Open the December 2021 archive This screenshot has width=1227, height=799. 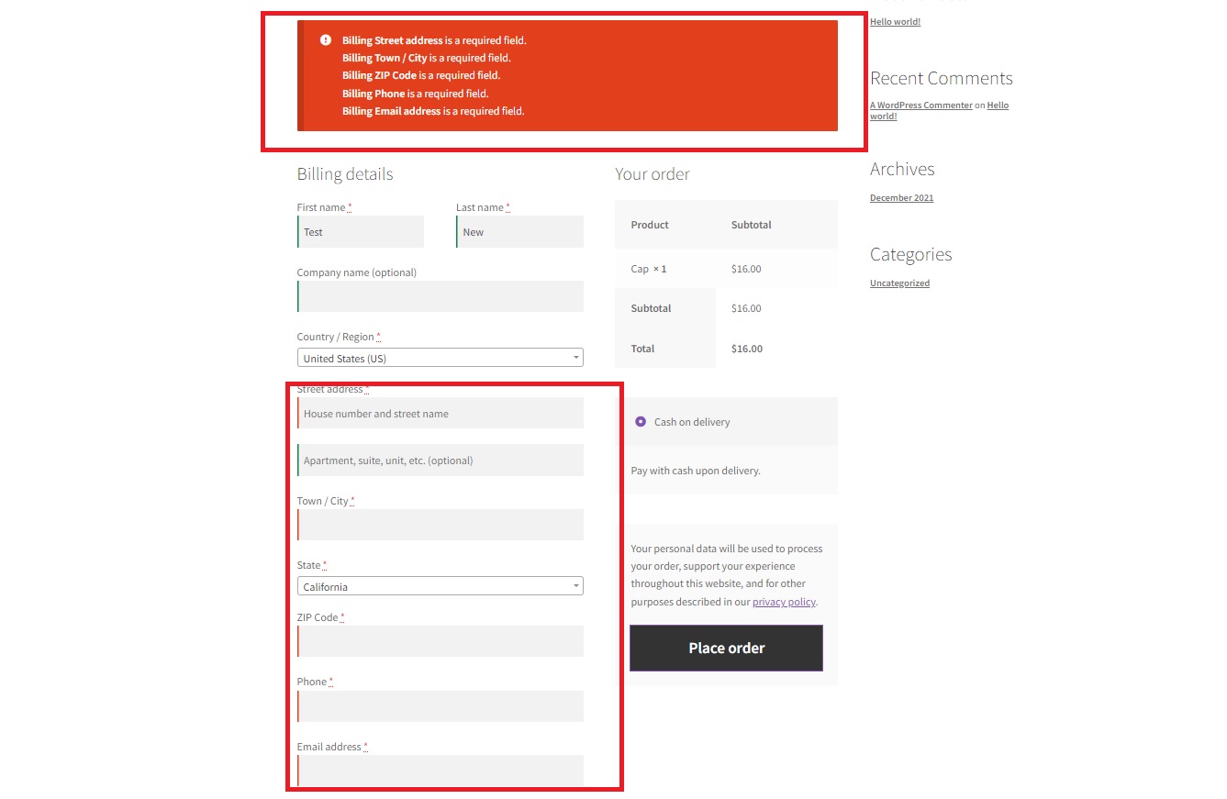pos(901,197)
